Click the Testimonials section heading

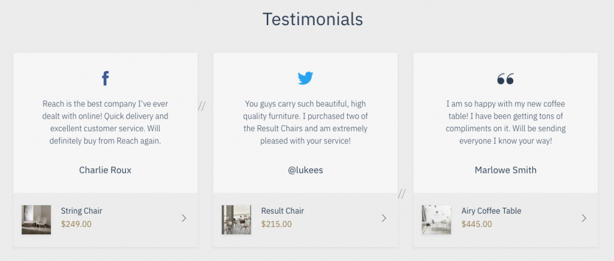pos(312,19)
